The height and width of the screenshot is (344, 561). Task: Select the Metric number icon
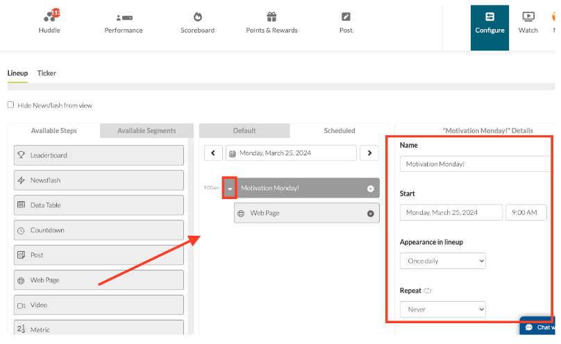21,329
